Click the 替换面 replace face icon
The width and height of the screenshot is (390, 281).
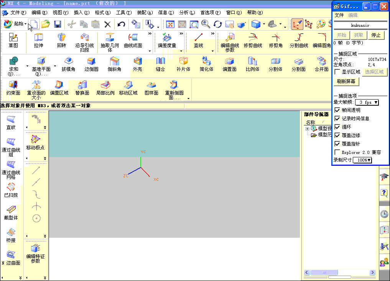(x=82, y=87)
